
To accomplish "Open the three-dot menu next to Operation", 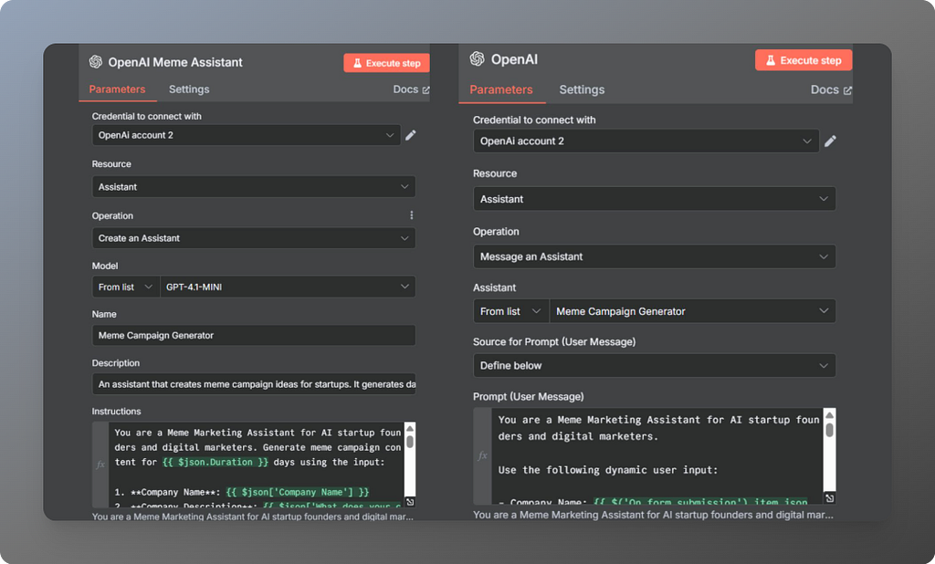I will (x=411, y=214).
